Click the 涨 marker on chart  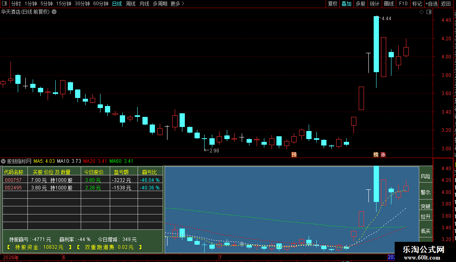pyautogui.click(x=383, y=154)
